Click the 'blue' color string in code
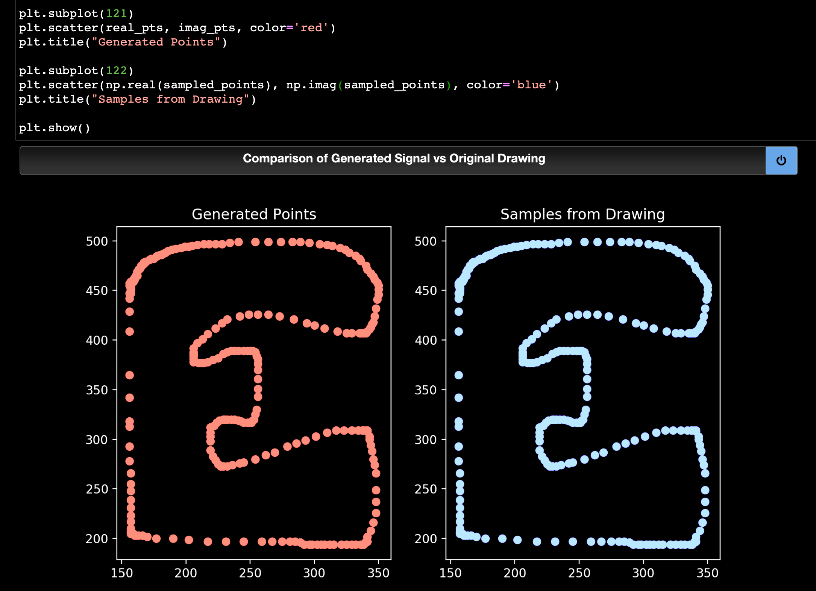The height and width of the screenshot is (591, 816). pos(531,85)
